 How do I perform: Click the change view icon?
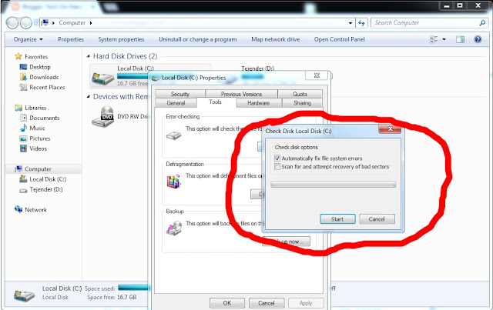434,39
